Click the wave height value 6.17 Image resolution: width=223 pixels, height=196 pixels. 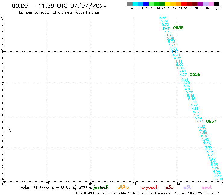[x=175, y=52]
